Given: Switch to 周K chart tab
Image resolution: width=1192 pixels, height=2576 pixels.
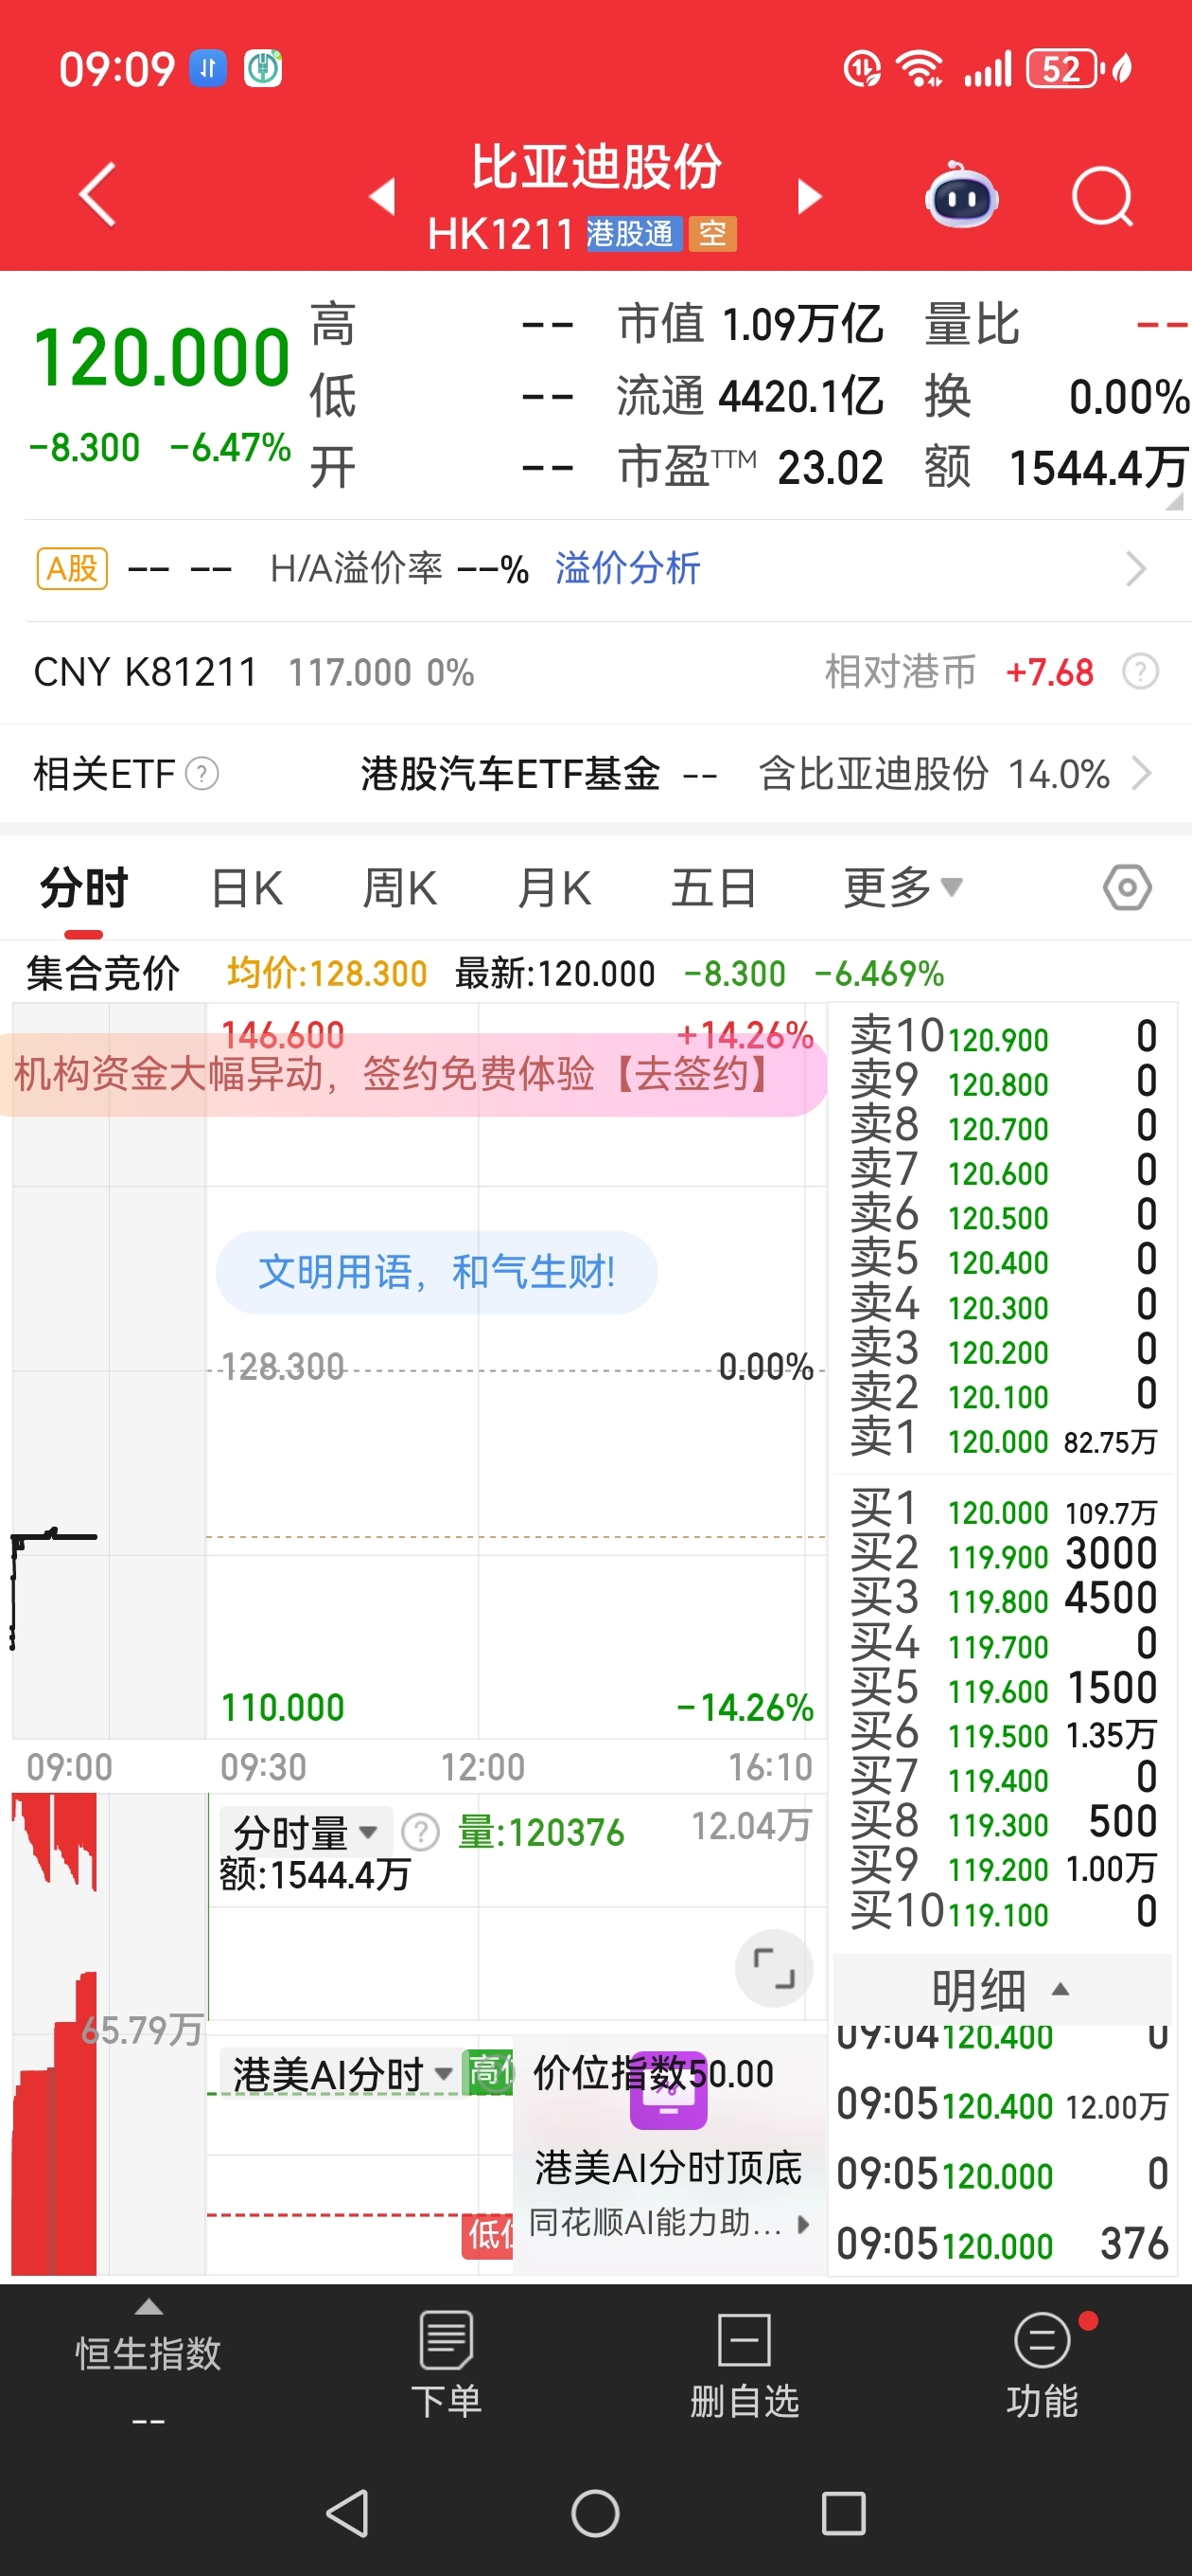Looking at the screenshot, I should pos(399,888).
